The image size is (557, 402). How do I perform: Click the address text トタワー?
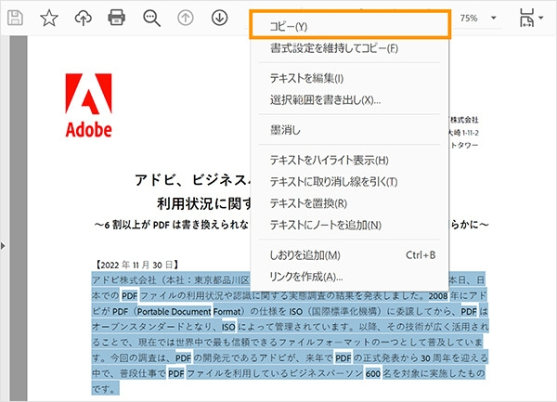pos(465,145)
